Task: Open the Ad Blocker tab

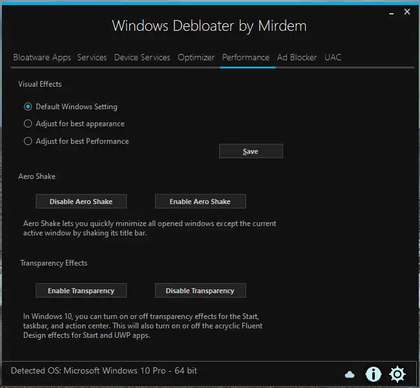Action: (x=297, y=57)
